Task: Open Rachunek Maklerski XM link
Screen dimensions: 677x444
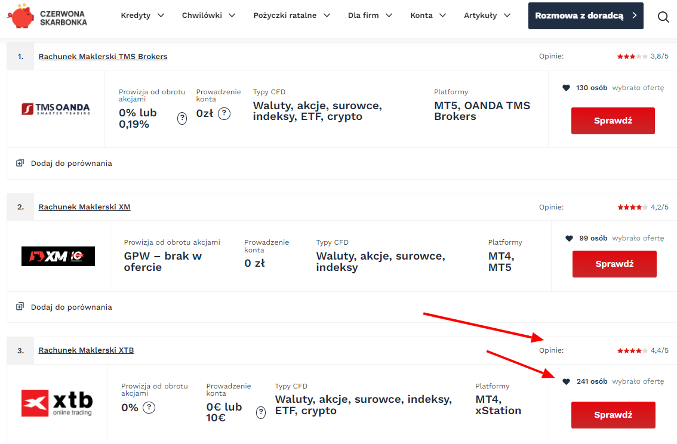Action: click(84, 207)
